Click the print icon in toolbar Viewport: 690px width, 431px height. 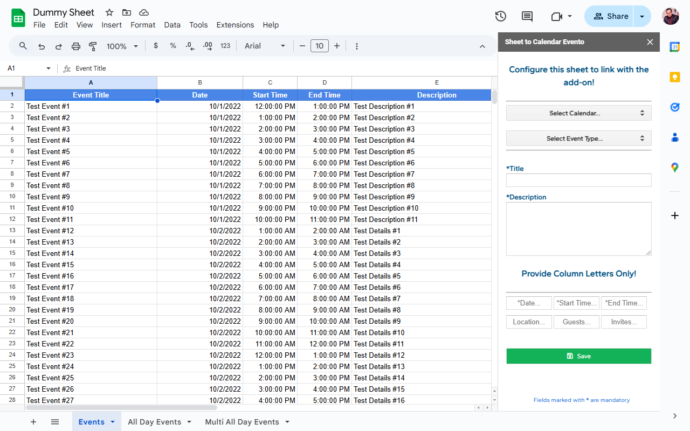click(x=76, y=46)
